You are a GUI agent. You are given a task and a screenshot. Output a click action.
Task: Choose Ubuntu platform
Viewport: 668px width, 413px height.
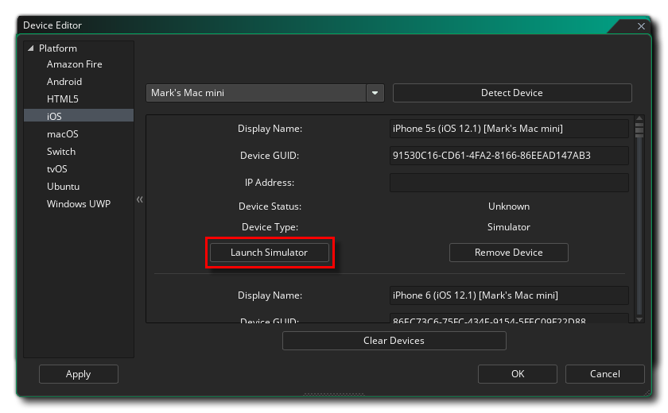[63, 187]
